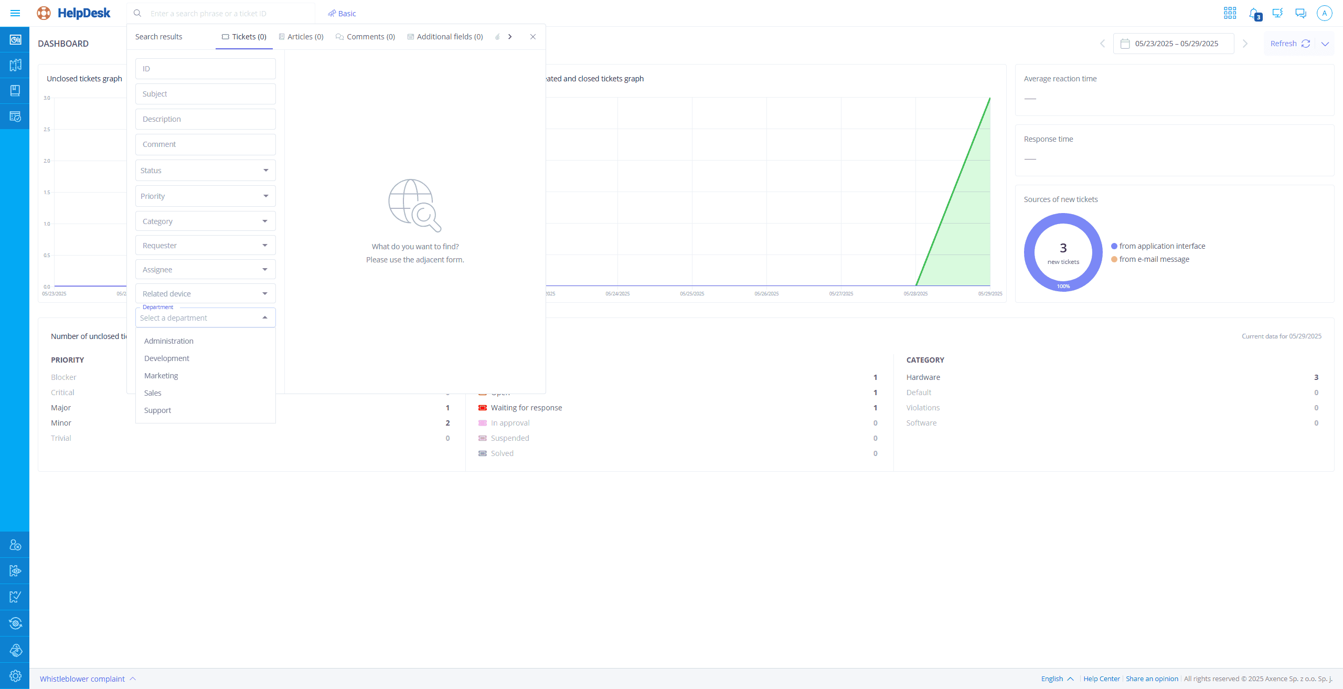1343x689 pixels.
Task: Open the calendar date picker icon
Action: tap(1125, 44)
